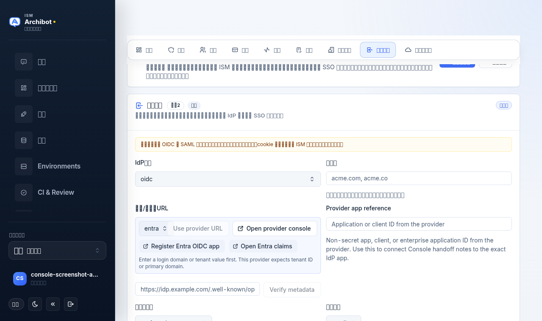This screenshot has height=321, width=542.
Task: Click the external-link icon on Open Entra claims
Action: tap(235, 246)
